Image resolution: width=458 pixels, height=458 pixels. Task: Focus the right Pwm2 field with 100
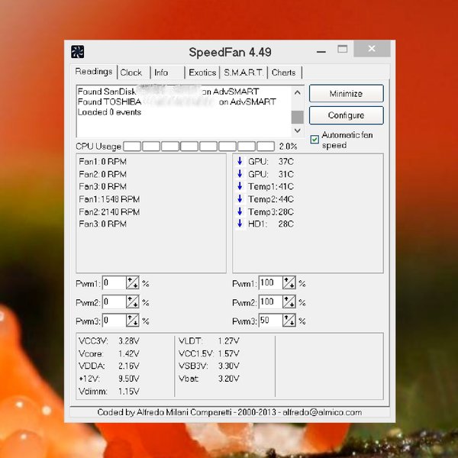(x=271, y=302)
